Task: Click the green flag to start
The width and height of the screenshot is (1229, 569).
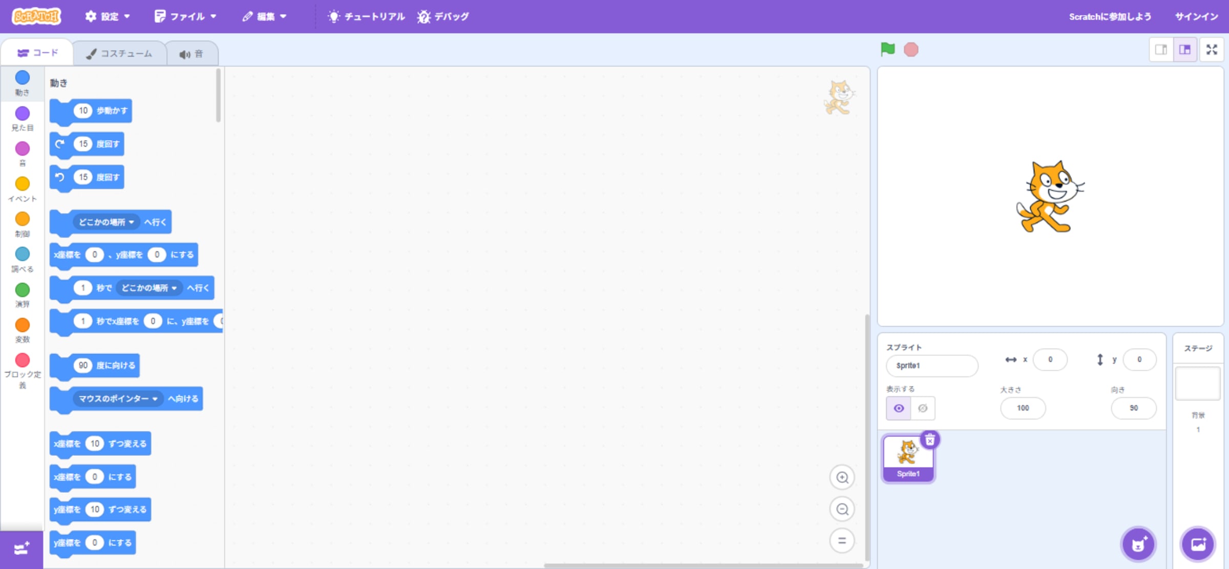Action: (x=887, y=49)
